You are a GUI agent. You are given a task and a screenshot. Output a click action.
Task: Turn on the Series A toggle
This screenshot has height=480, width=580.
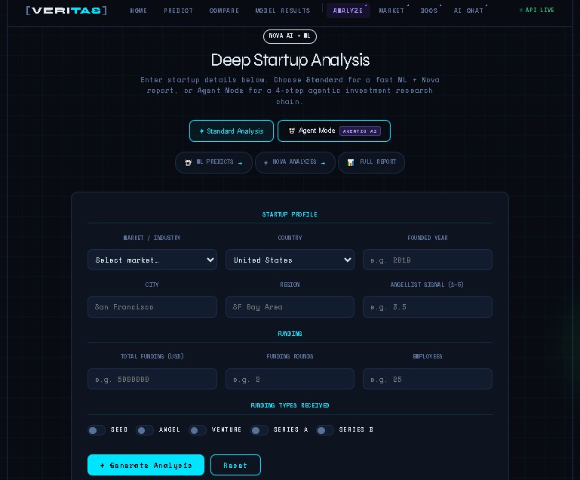[259, 430]
